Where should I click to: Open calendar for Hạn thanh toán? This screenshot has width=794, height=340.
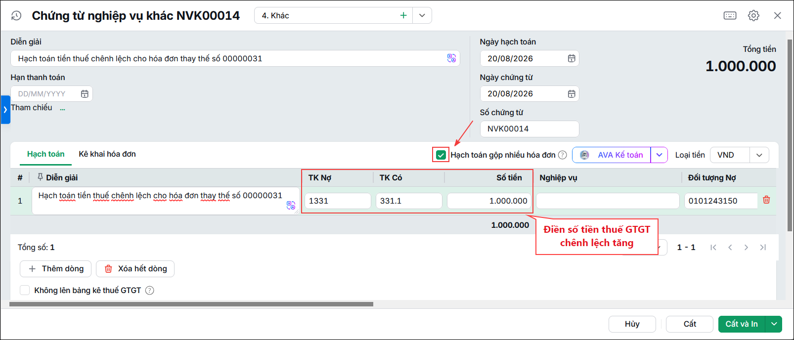pos(85,94)
